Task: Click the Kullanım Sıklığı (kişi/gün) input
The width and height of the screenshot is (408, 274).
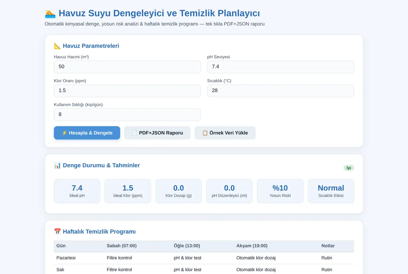Action: tap(127, 115)
